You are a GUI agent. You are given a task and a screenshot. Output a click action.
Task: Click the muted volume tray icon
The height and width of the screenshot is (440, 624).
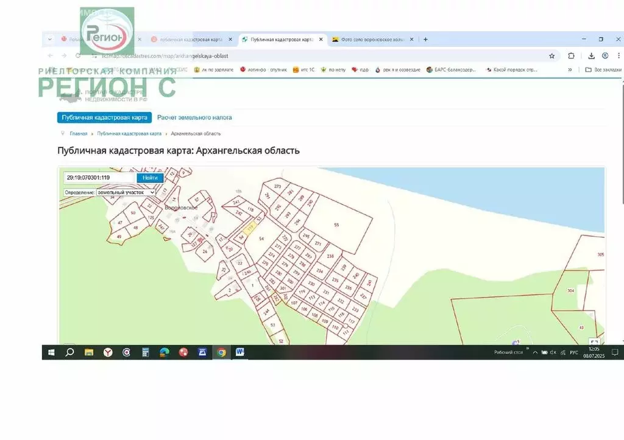(553, 352)
